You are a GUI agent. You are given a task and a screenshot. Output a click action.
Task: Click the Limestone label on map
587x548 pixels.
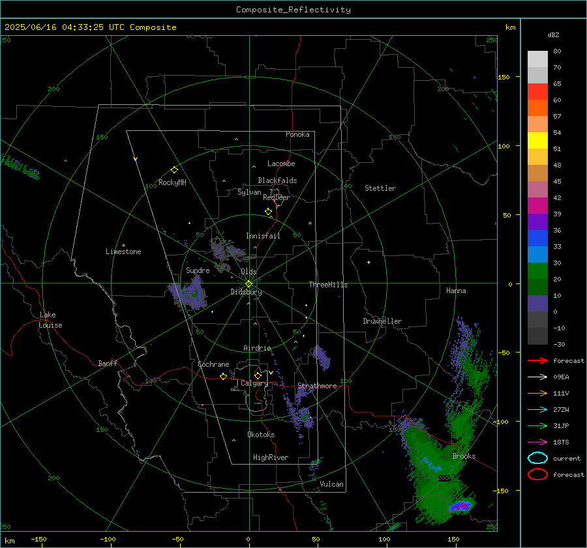pos(123,252)
